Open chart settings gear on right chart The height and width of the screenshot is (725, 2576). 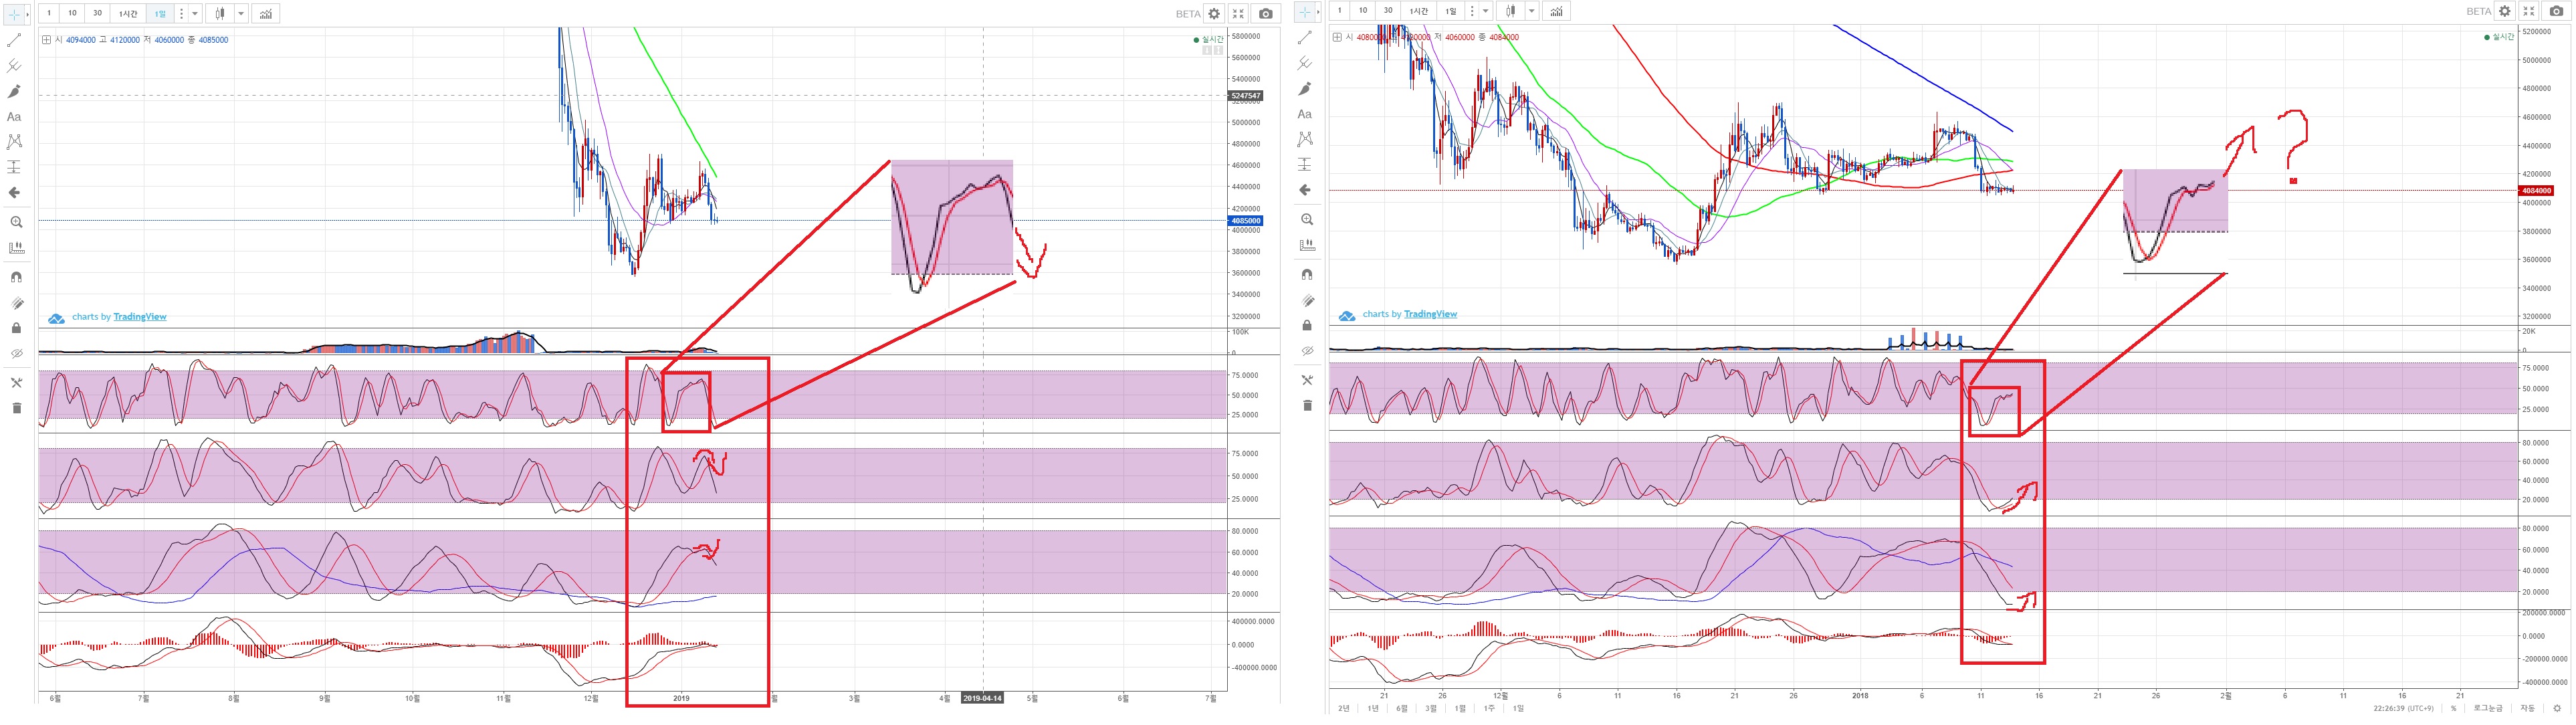pos(2505,11)
